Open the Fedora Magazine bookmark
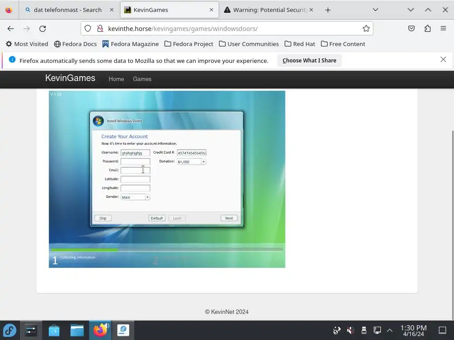This screenshot has height=340, width=454. click(130, 44)
